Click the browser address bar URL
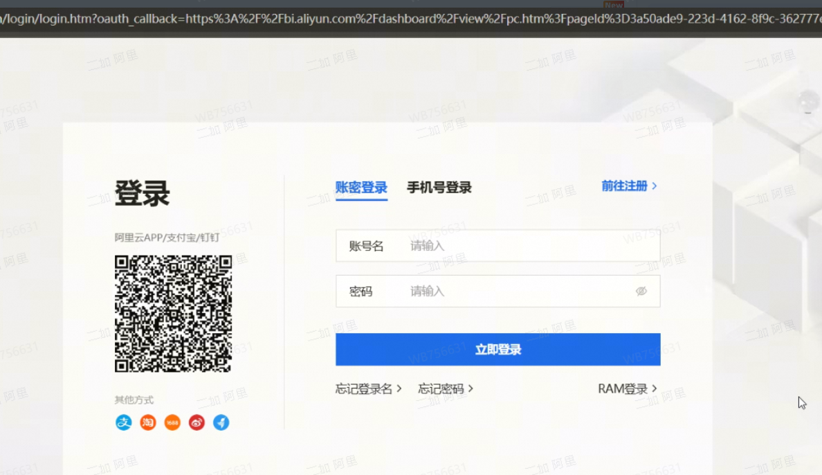Viewport: 822px width, 475px height. pyautogui.click(x=411, y=19)
